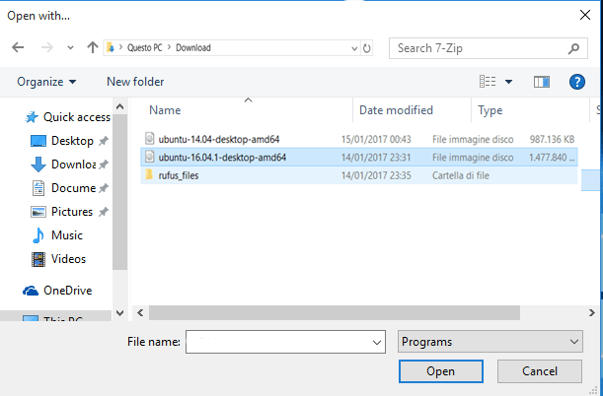Open Quick access in sidebar

pos(68,117)
